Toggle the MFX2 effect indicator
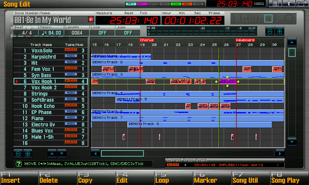Image resolution: width=309 pixels, height=185 pixels. point(153,4)
